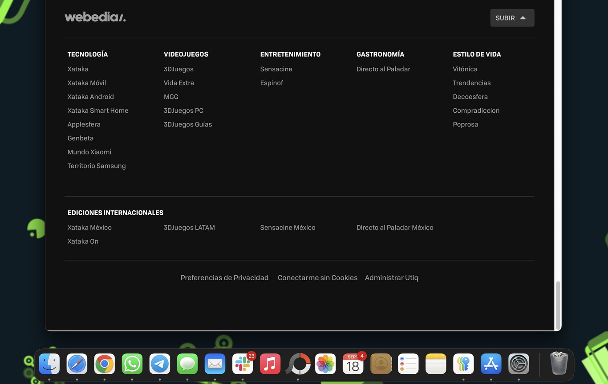The width and height of the screenshot is (608, 384).
Task: Open Preferencias de Privacidad
Action: click(x=224, y=278)
